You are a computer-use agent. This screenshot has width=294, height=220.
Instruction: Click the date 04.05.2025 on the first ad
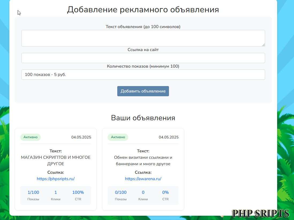(x=81, y=137)
